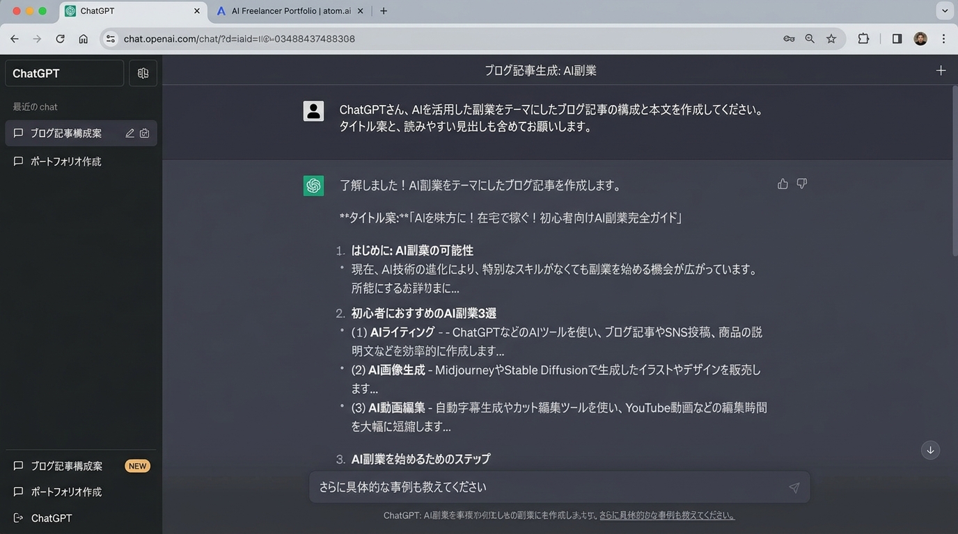Click the さらに具体的な事例も教えてください link in footer
958x534 pixels.
[666, 516]
